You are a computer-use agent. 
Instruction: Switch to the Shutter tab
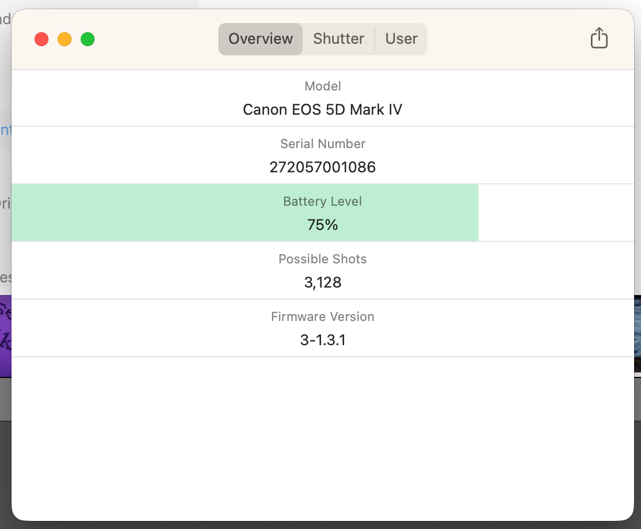[x=338, y=39]
